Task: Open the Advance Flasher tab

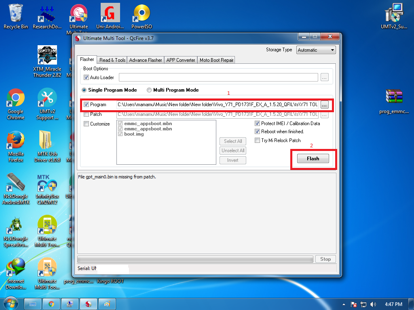Action: tap(146, 60)
